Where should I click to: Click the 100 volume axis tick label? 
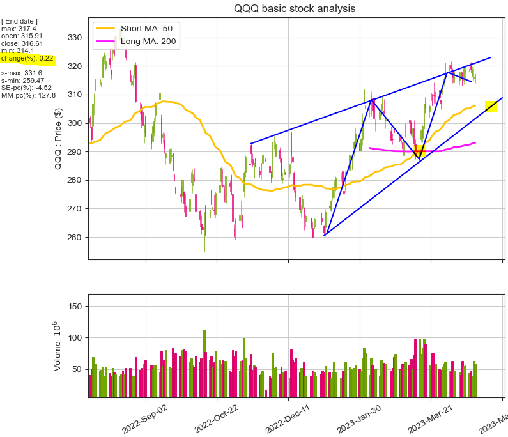(x=75, y=338)
